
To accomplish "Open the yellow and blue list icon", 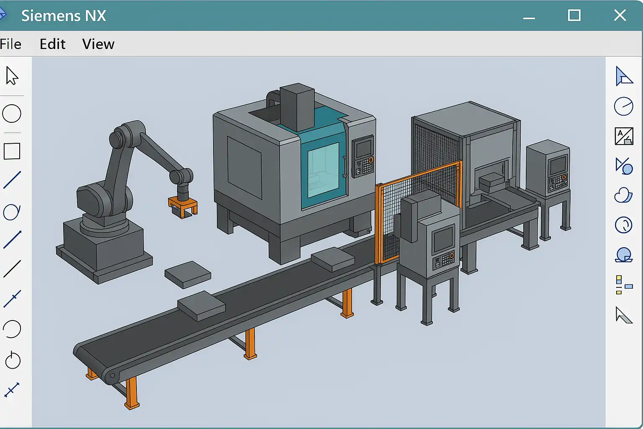I will pos(623,285).
